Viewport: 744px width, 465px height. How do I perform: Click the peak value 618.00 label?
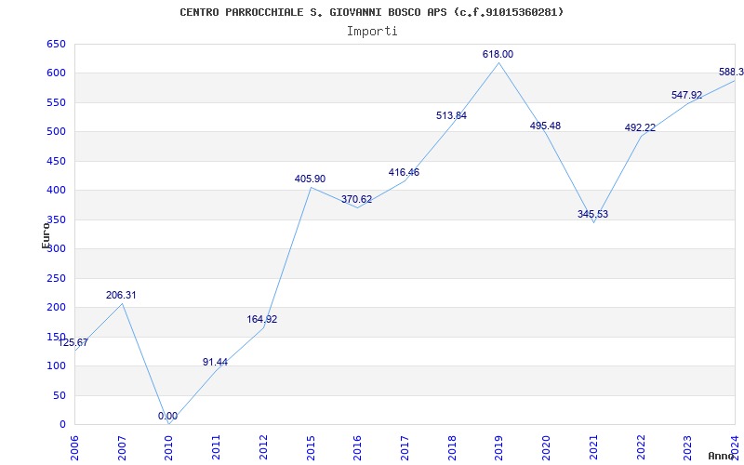tap(498, 54)
